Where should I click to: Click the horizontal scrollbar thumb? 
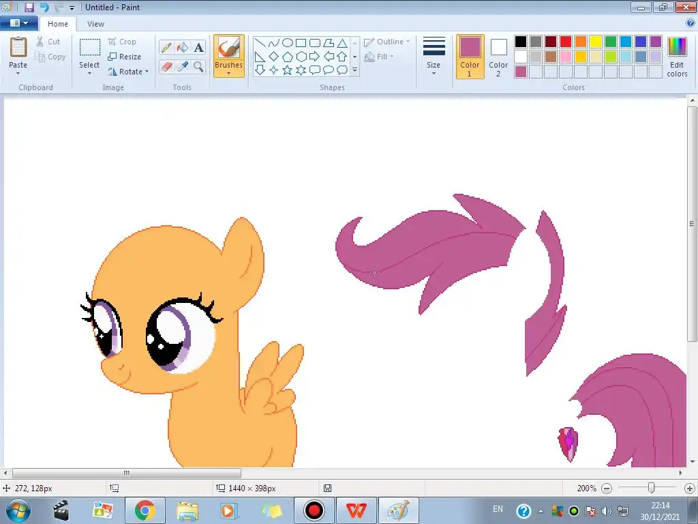[127, 473]
